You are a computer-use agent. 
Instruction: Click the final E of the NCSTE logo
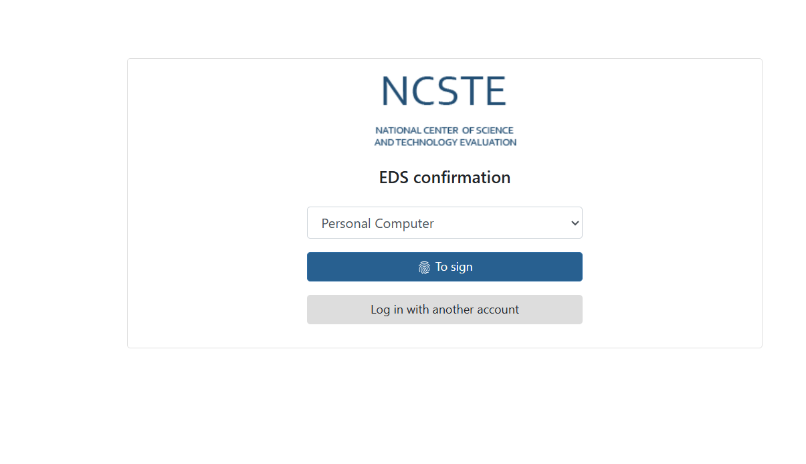click(496, 92)
